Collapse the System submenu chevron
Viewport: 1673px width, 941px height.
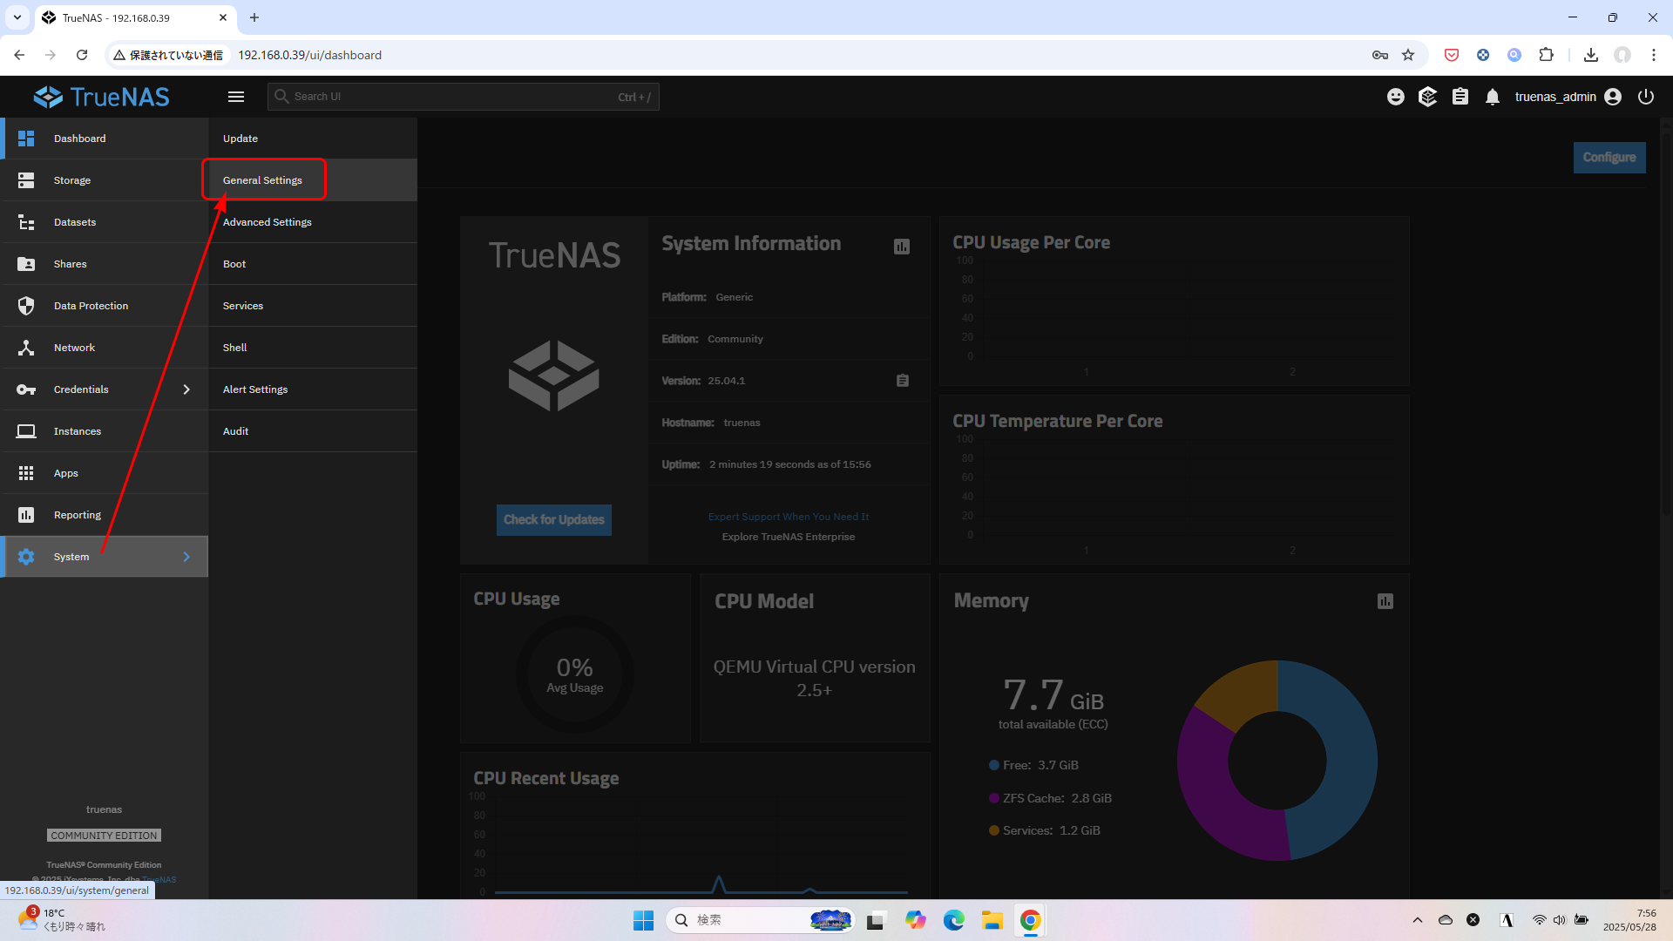click(186, 557)
